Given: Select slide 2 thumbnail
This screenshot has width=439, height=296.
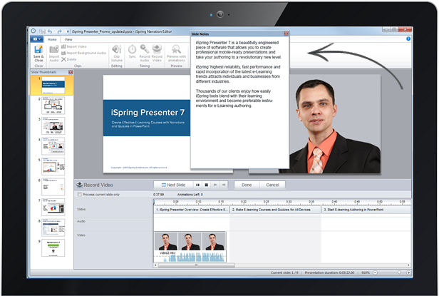Looking at the screenshot, I should click(x=53, y=106).
